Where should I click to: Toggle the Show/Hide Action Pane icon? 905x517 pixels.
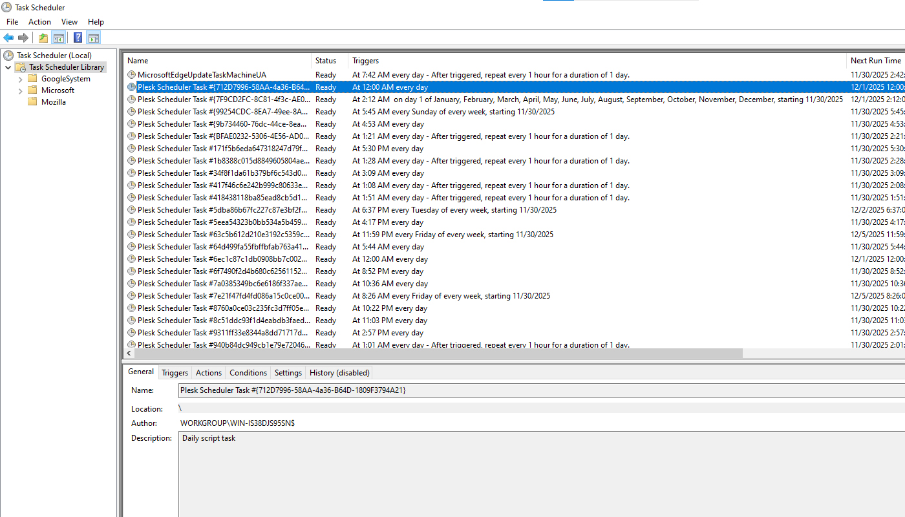click(x=93, y=37)
